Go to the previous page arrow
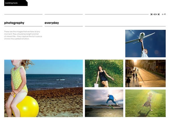This screenshot has height=129, width=170. 154,14
